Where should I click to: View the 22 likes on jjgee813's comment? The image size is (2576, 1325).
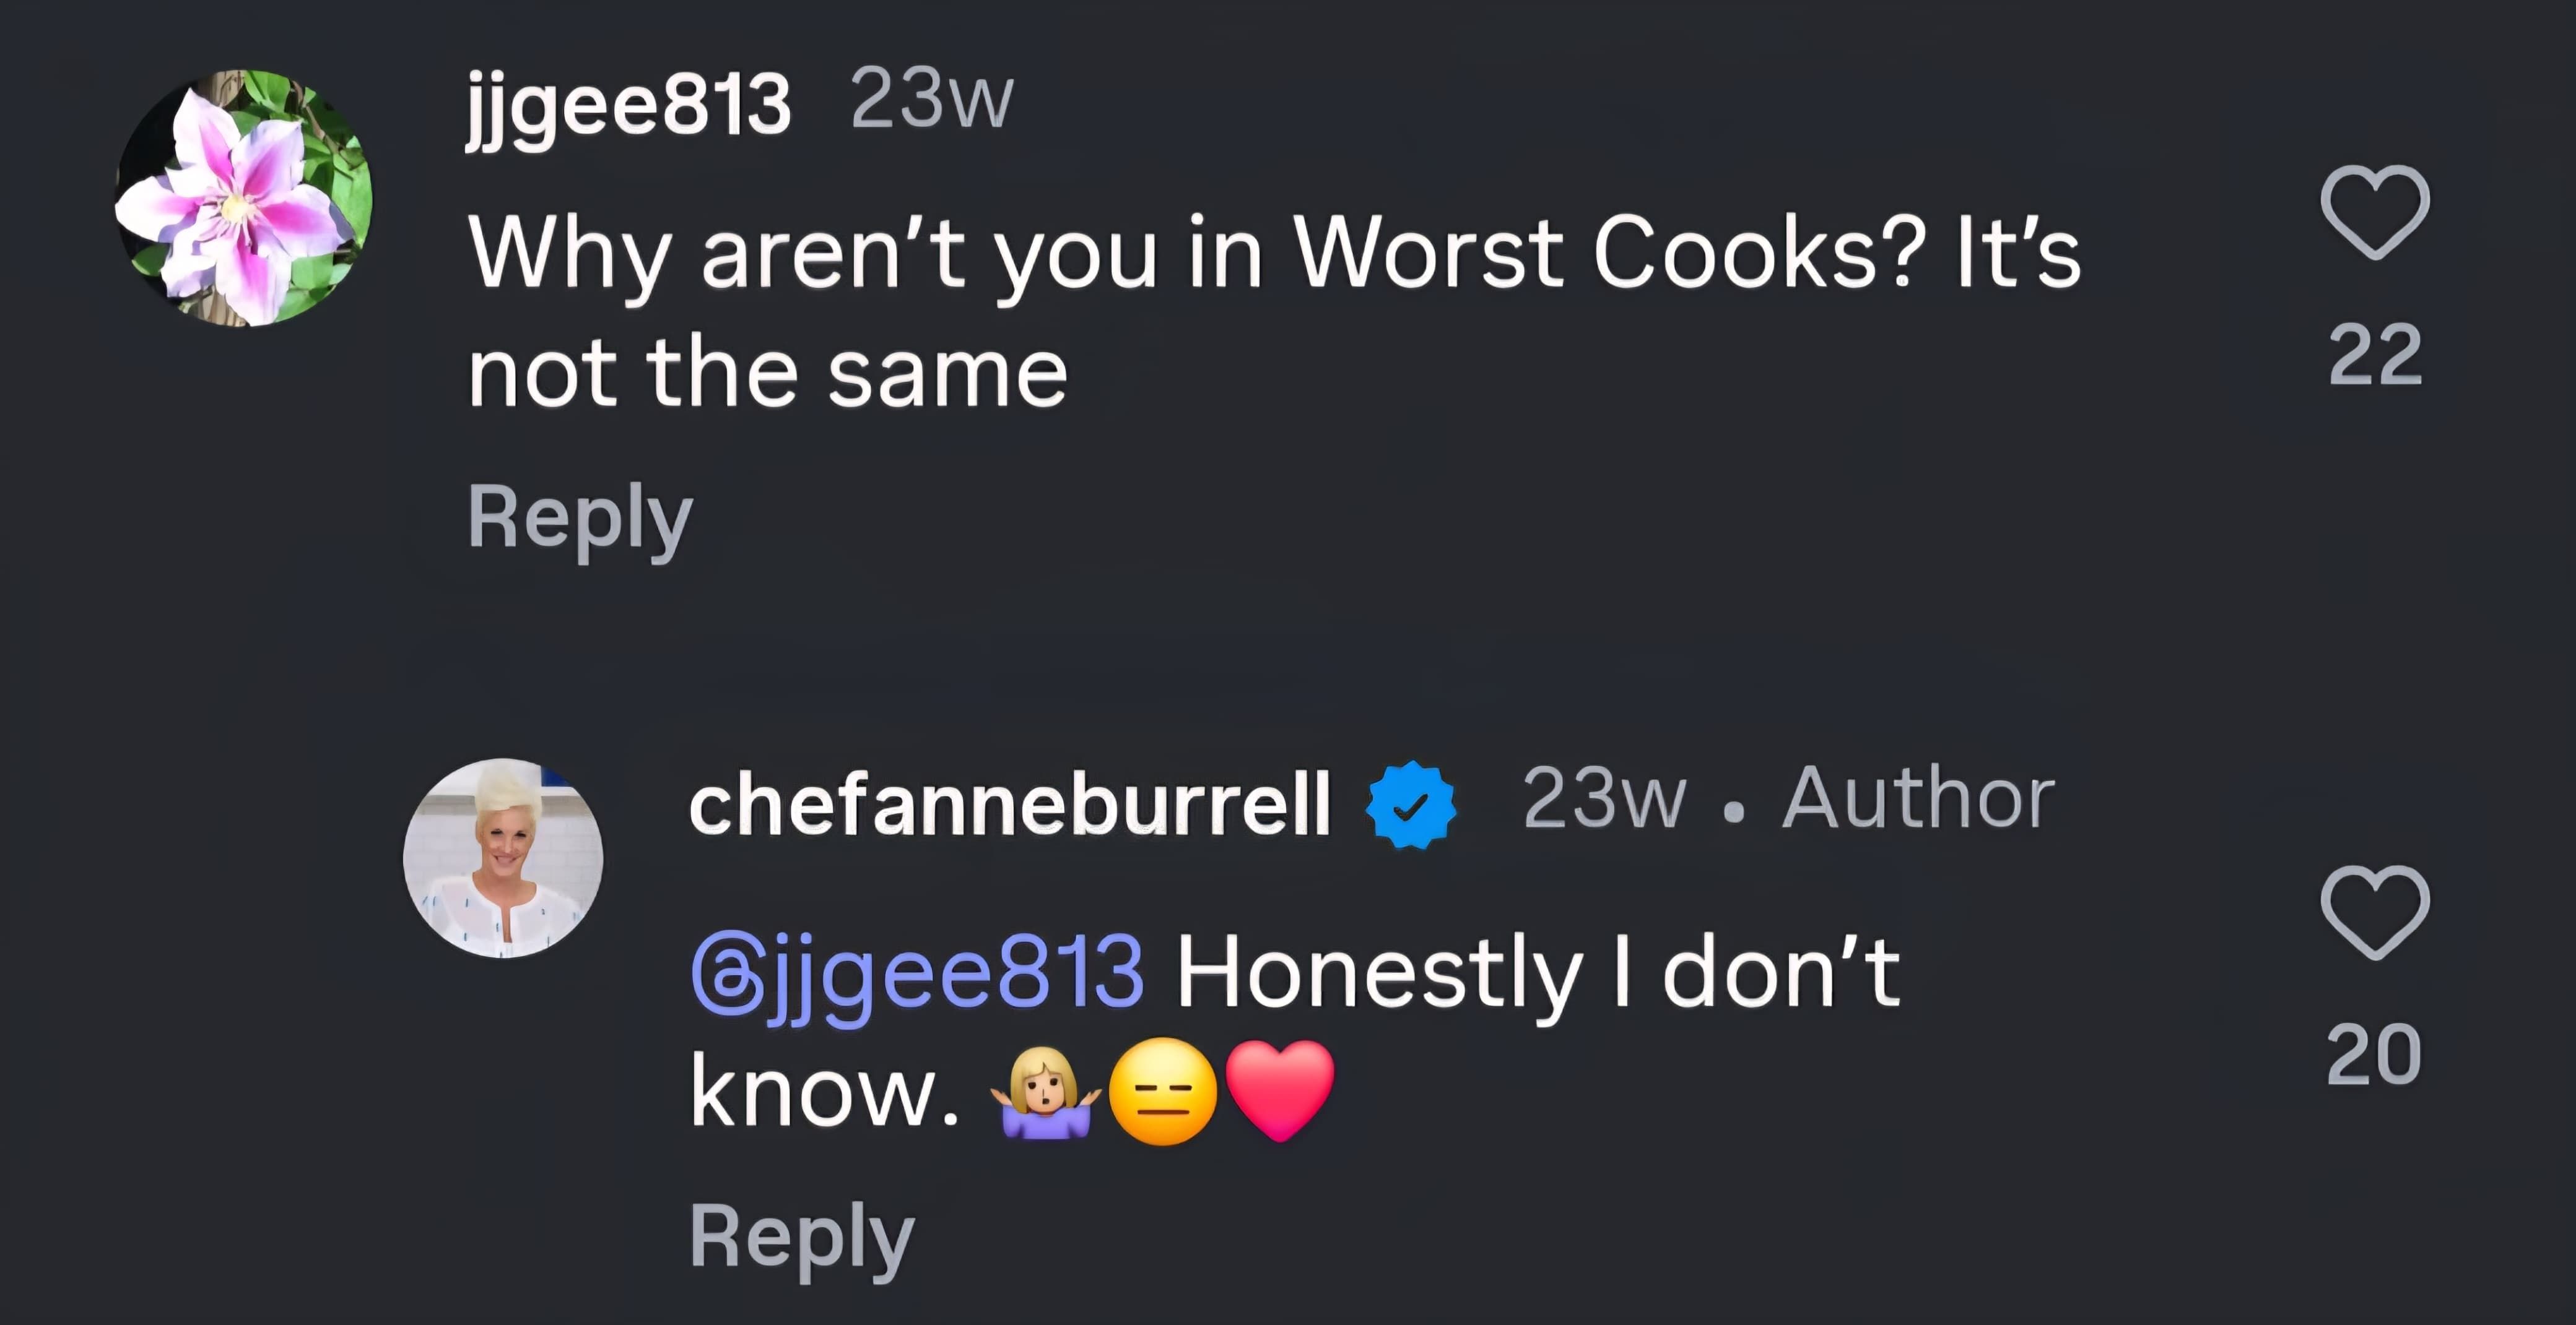pos(2375,355)
